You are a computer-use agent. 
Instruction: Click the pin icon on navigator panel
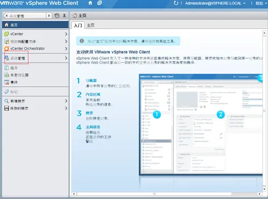point(64,16)
